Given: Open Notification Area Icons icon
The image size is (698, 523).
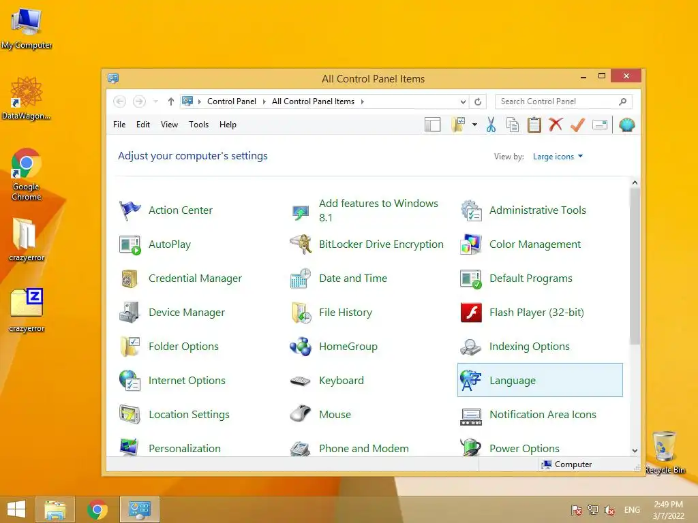Looking at the screenshot, I should pos(471,417).
